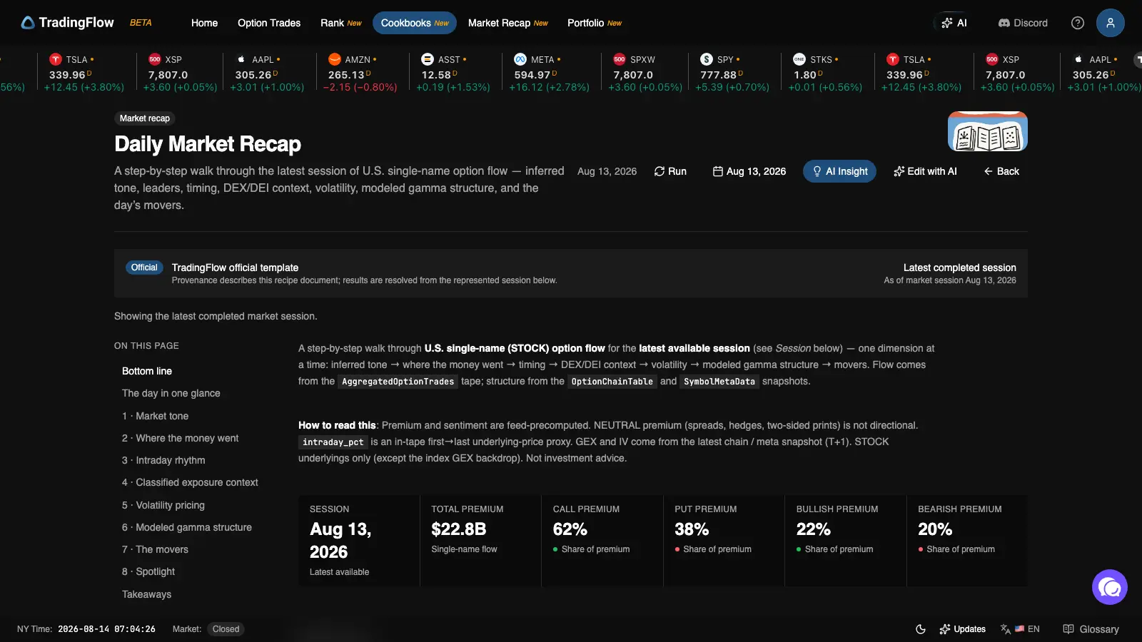Open Option Trades menu
The width and height of the screenshot is (1142, 642).
[x=269, y=23]
